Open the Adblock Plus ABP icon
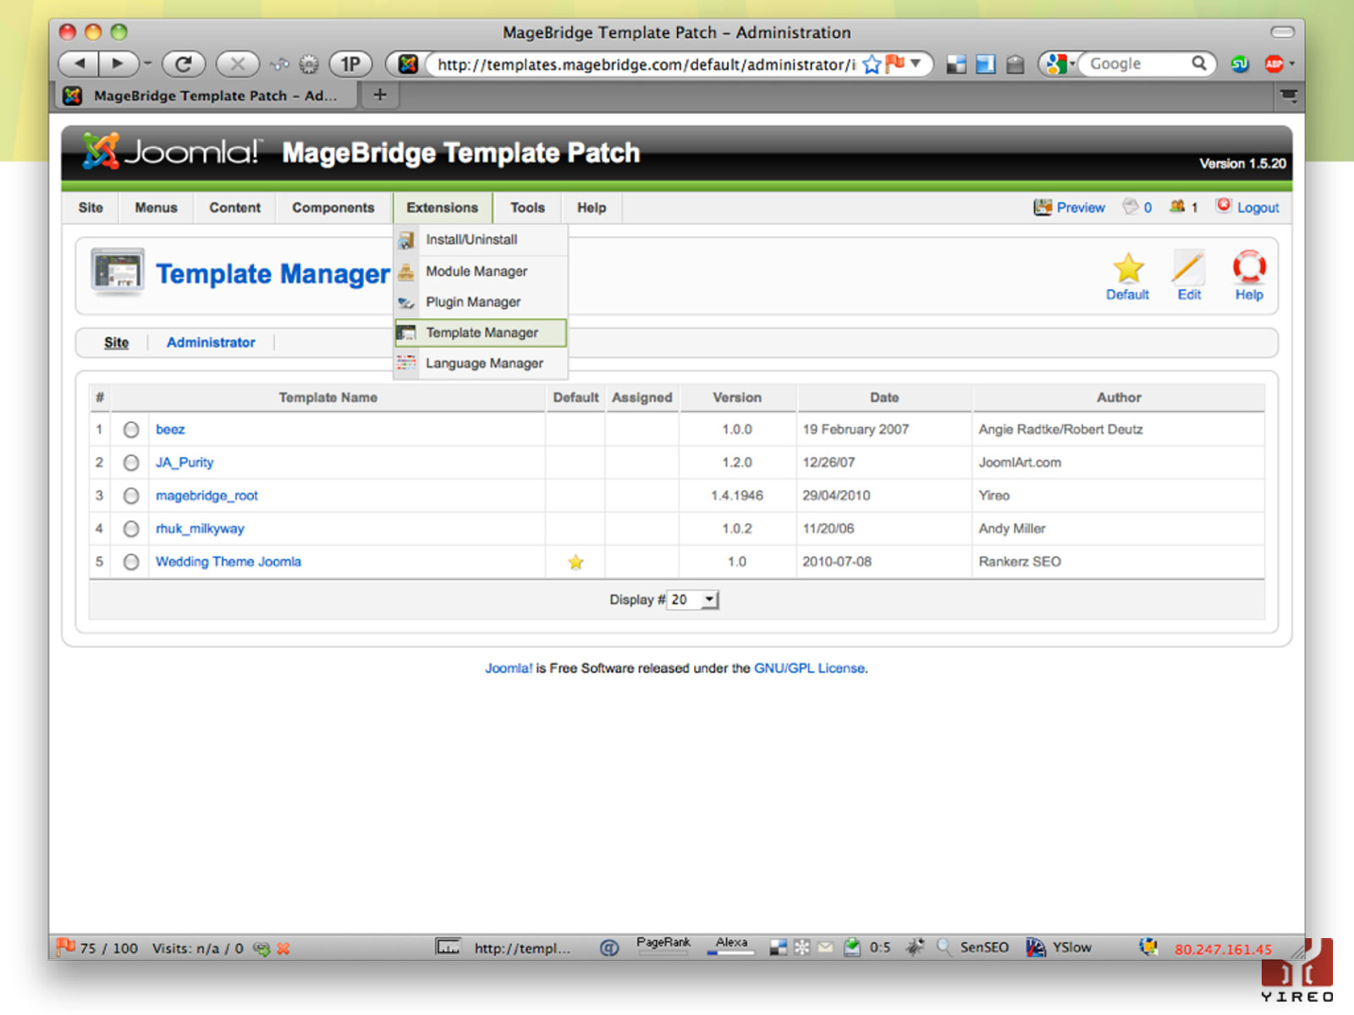This screenshot has width=1354, height=1015. tap(1274, 64)
